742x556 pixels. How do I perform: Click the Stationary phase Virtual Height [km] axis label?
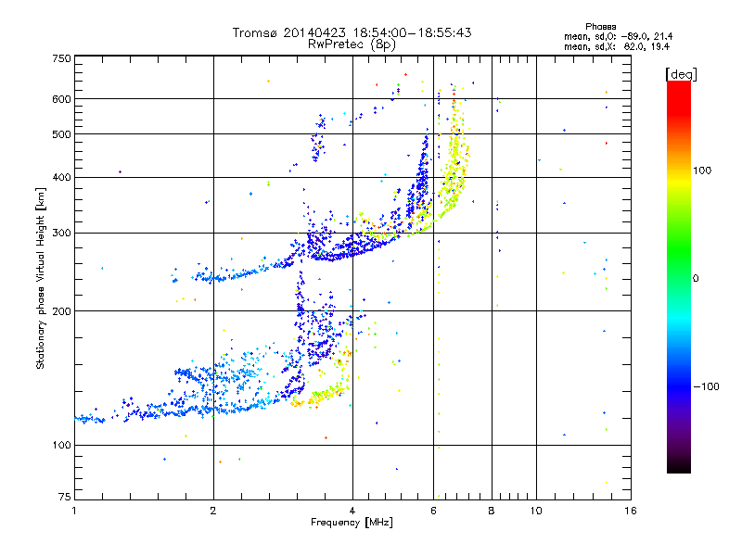[x=41, y=278]
